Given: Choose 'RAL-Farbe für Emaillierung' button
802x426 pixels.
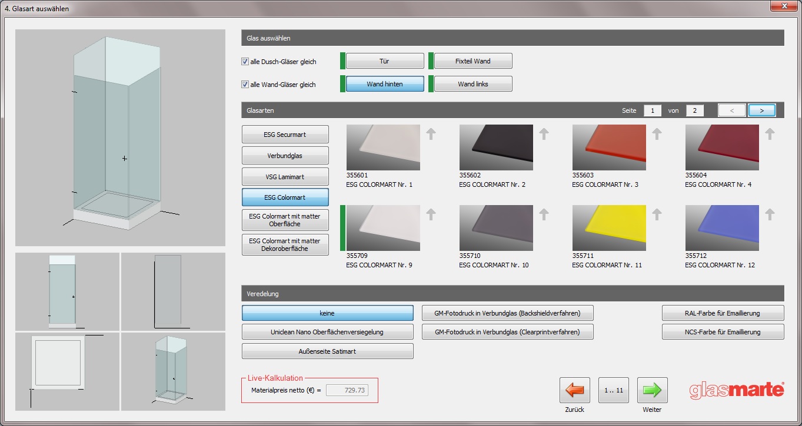Looking at the screenshot, I should (x=723, y=313).
